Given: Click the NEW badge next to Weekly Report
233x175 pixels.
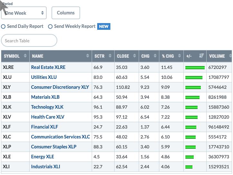Looking at the screenshot, I should pos(104,27).
